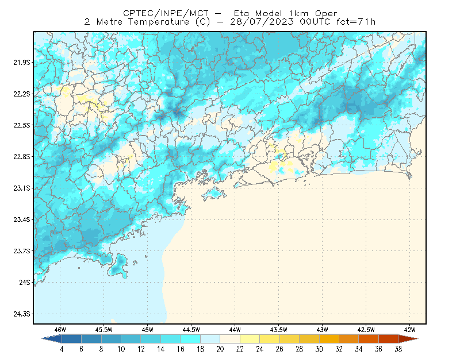This screenshot has width=460, height=355.
Task: Click the "23.7S" latitude label
Action: pos(22,251)
